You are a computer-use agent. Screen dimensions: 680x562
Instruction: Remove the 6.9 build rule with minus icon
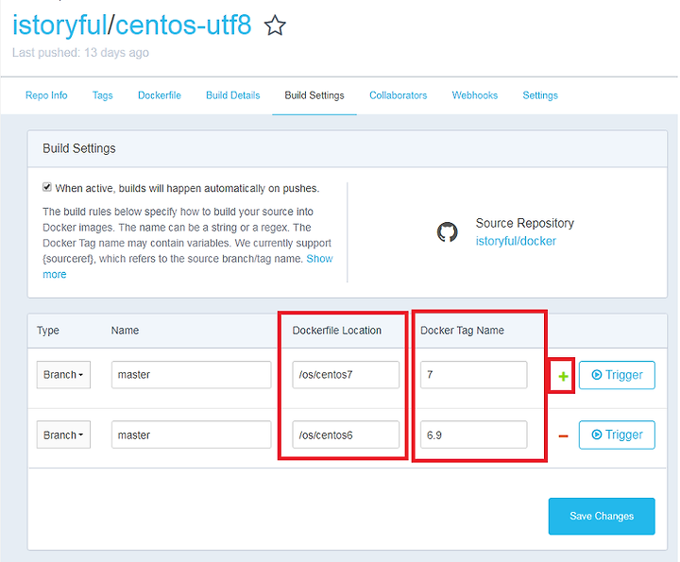(x=563, y=435)
